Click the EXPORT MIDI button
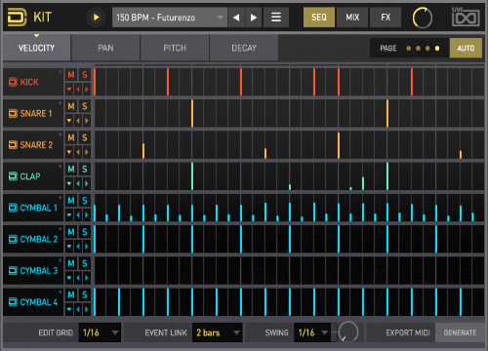This screenshot has height=351, width=488. point(408,332)
